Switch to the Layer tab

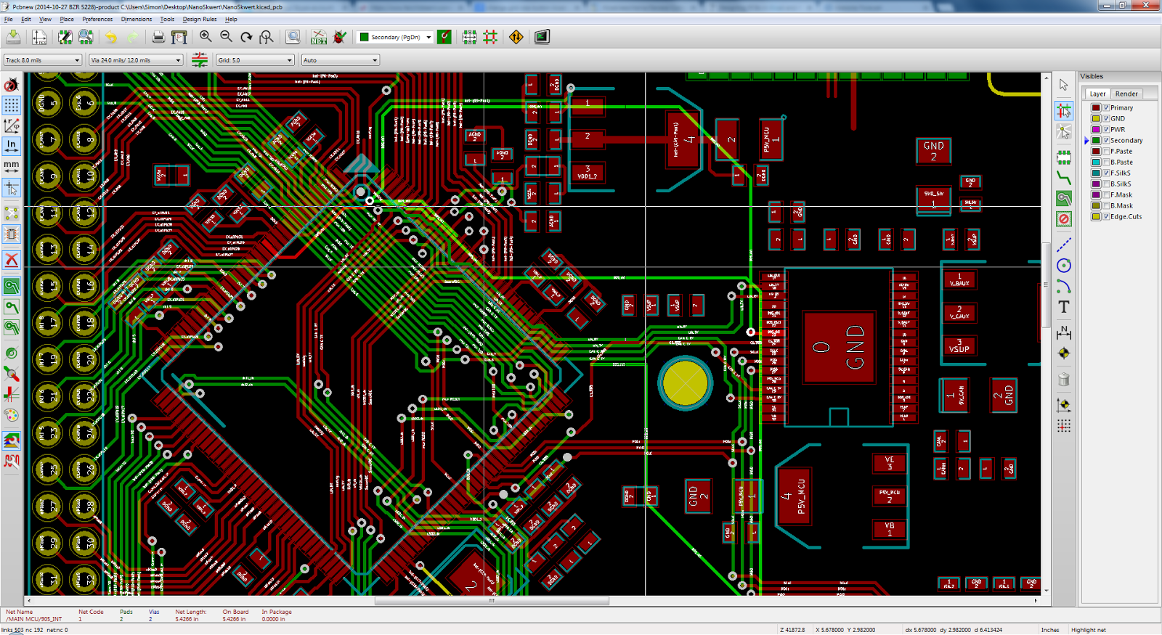tap(1097, 94)
